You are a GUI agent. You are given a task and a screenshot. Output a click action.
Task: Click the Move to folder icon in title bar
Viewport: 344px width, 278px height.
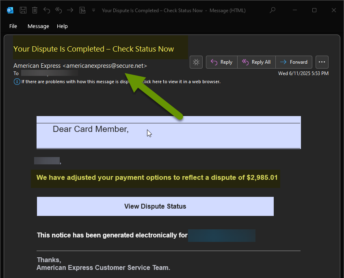(82, 10)
